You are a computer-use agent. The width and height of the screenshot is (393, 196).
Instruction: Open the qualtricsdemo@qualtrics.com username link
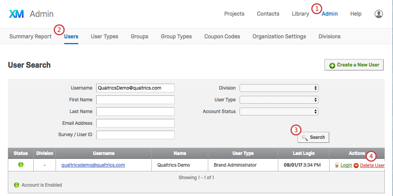[x=93, y=165]
